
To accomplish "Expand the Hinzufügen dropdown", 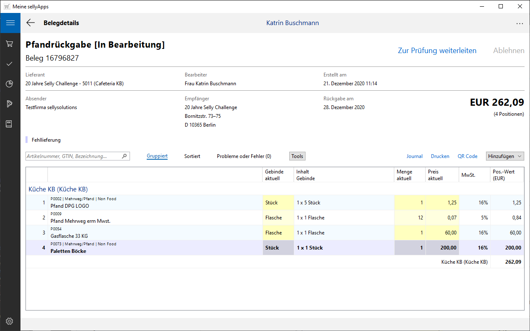I will (505, 156).
